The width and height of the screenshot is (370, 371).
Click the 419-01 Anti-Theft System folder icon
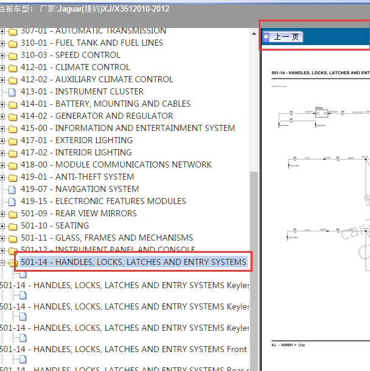[x=13, y=177]
